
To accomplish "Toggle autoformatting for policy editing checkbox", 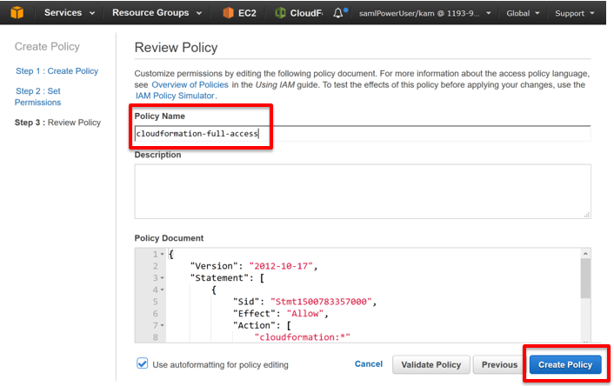I will (x=143, y=363).
